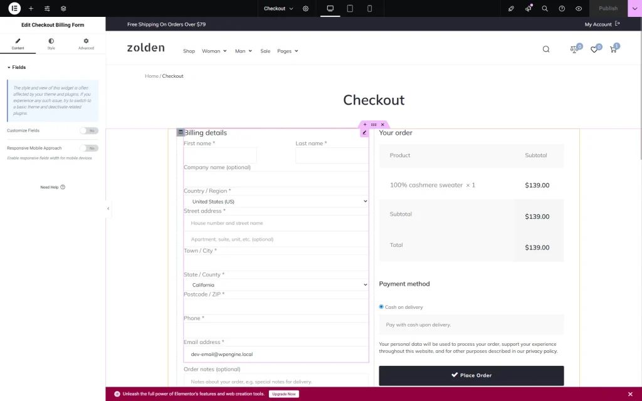Click the Postcode / ZIP field
The width and height of the screenshot is (642, 401).
click(x=276, y=306)
